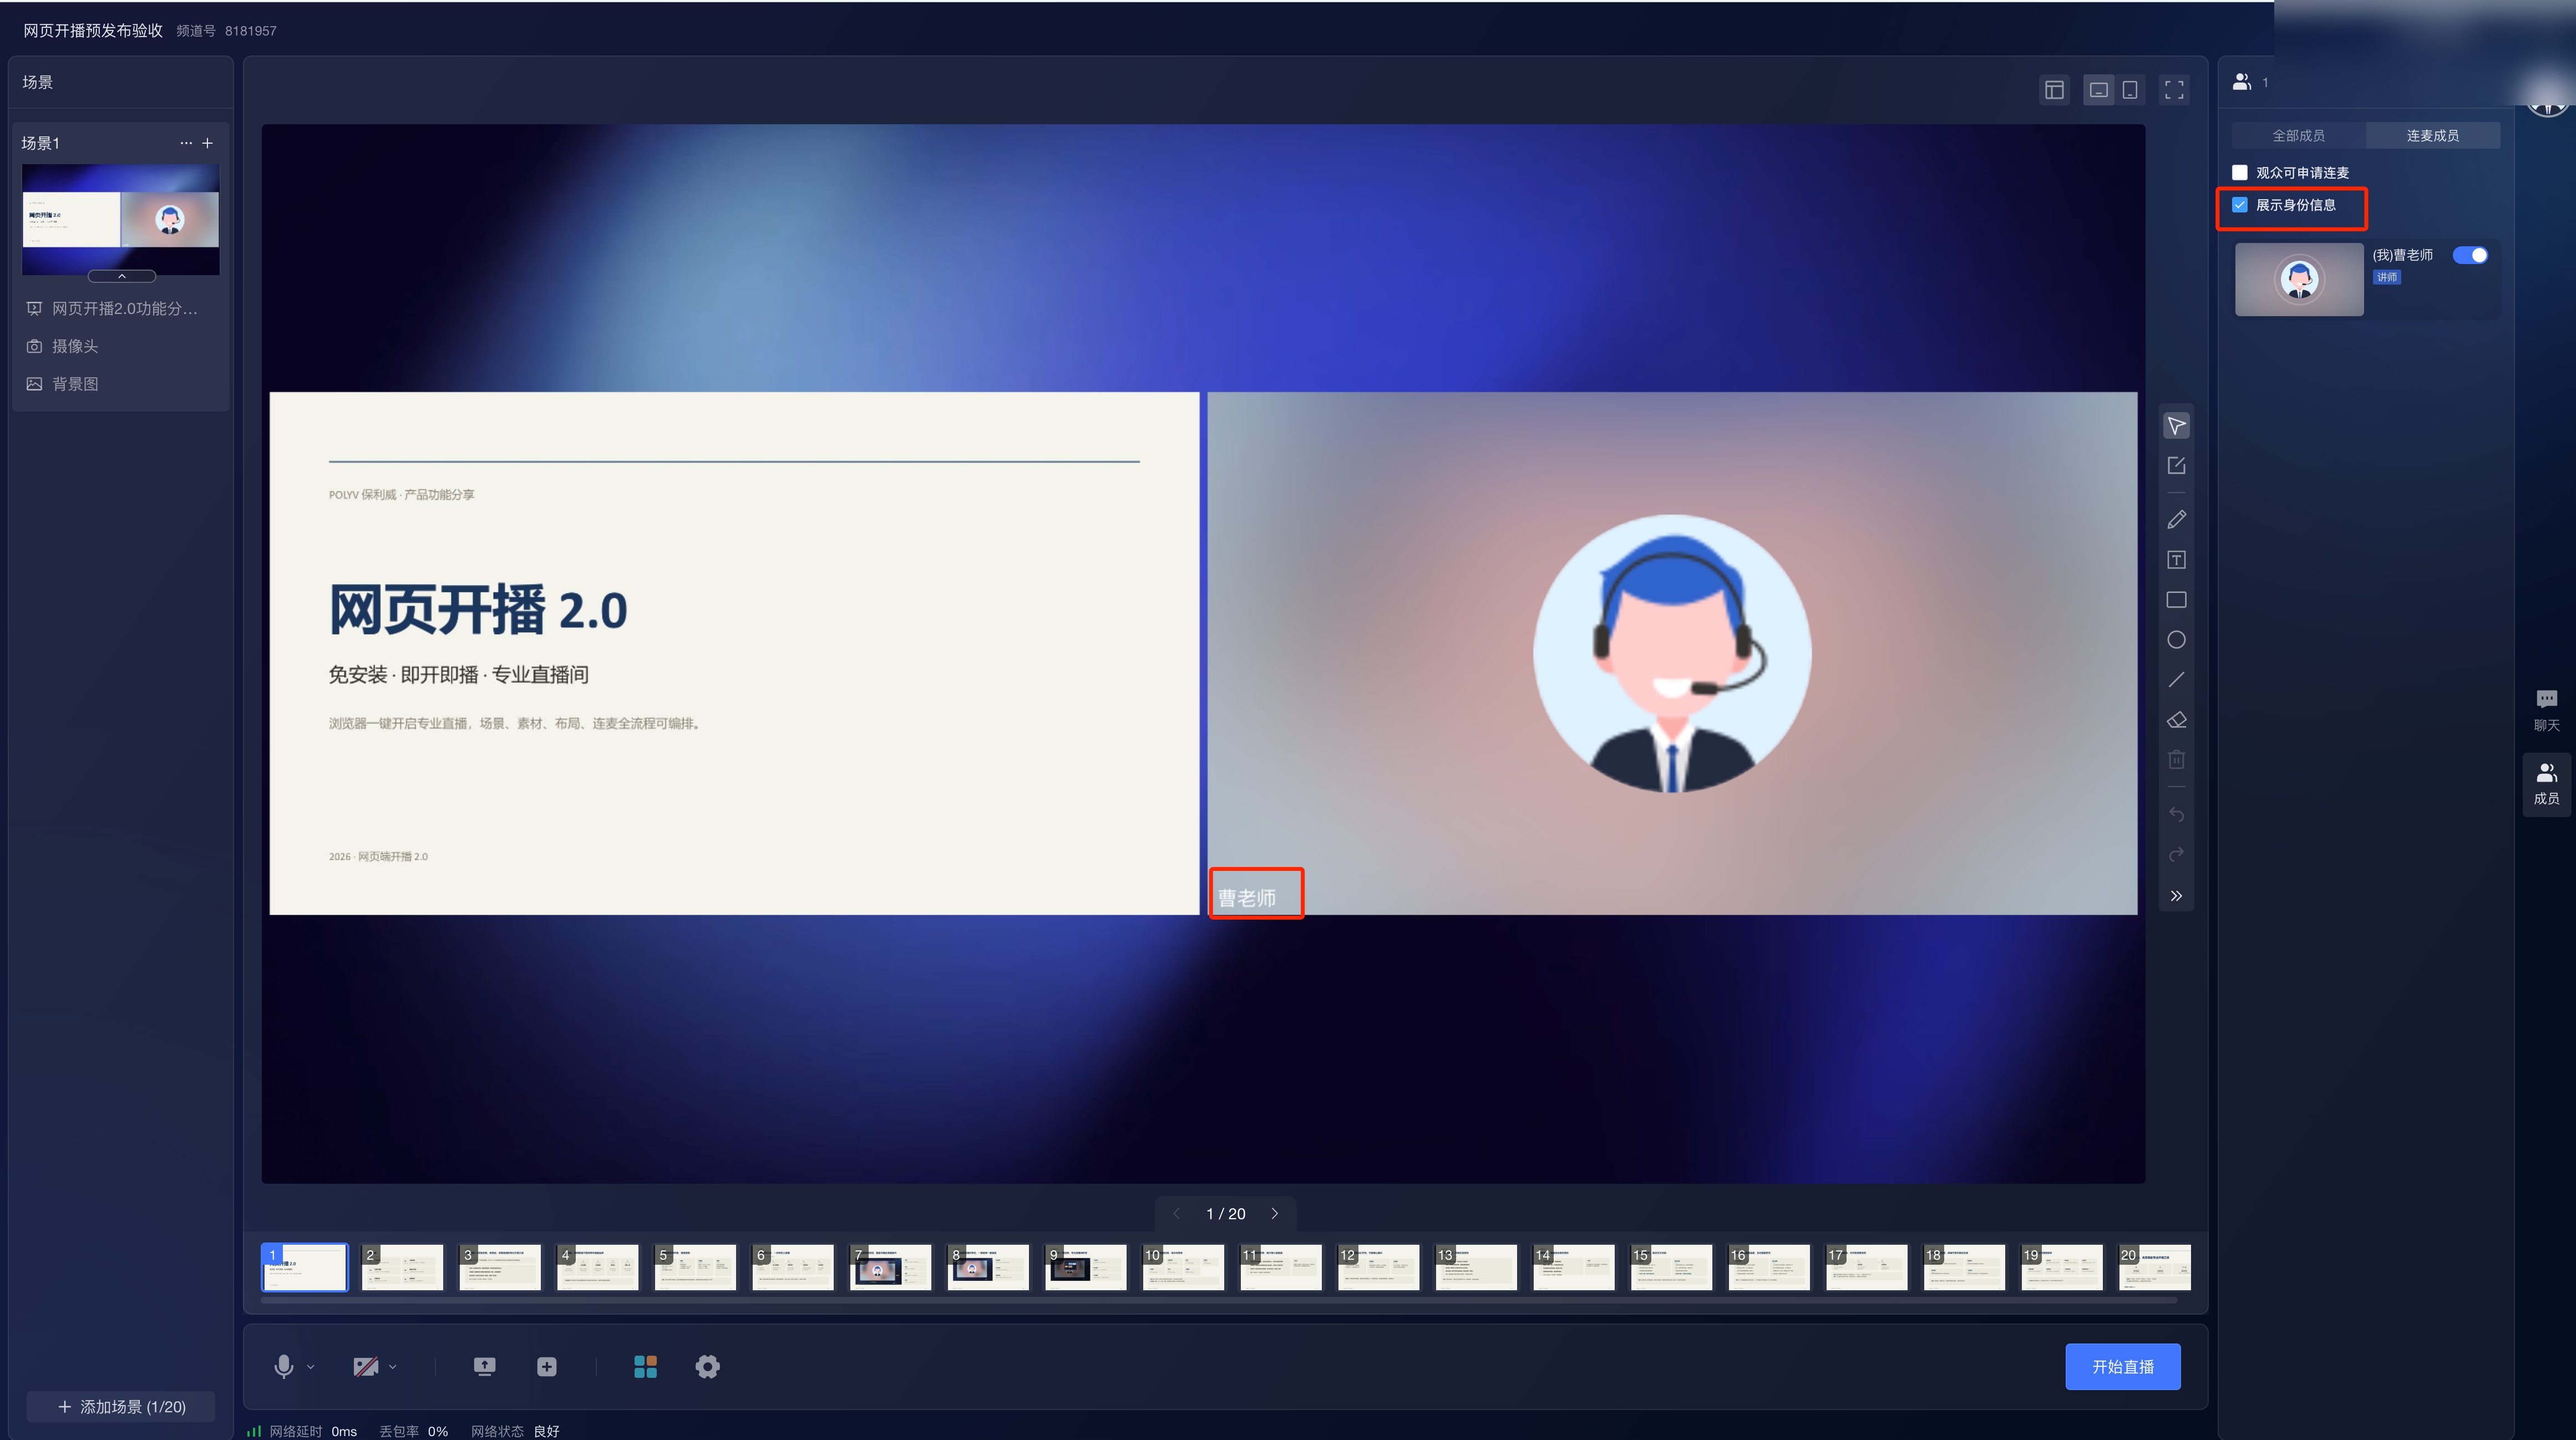Screen dimensions: 2576x1440
Task: Click the 讲师 role badge
Action: pos(2387,277)
